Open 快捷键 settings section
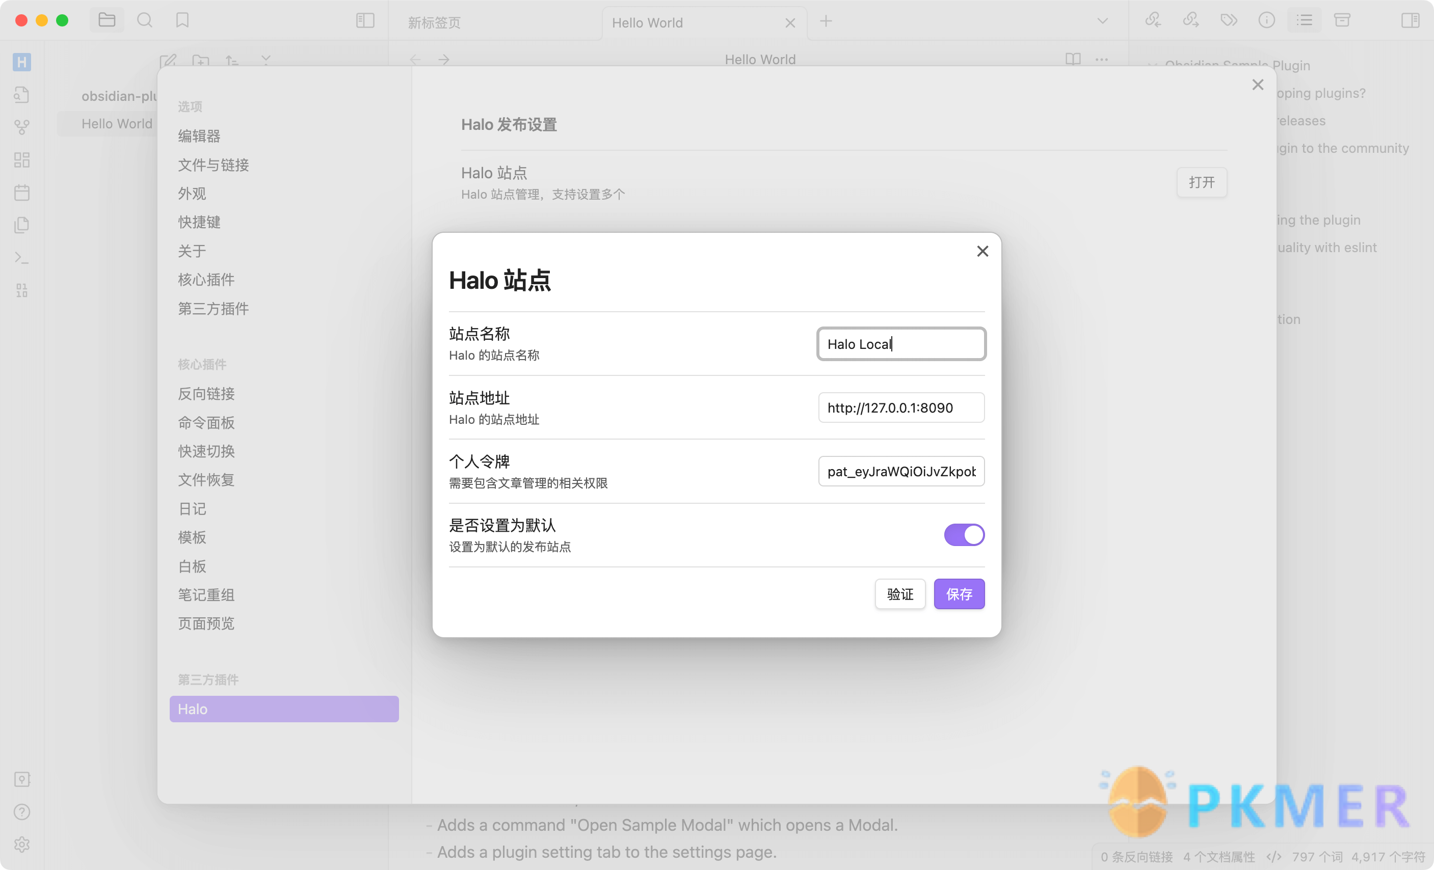 coord(199,222)
